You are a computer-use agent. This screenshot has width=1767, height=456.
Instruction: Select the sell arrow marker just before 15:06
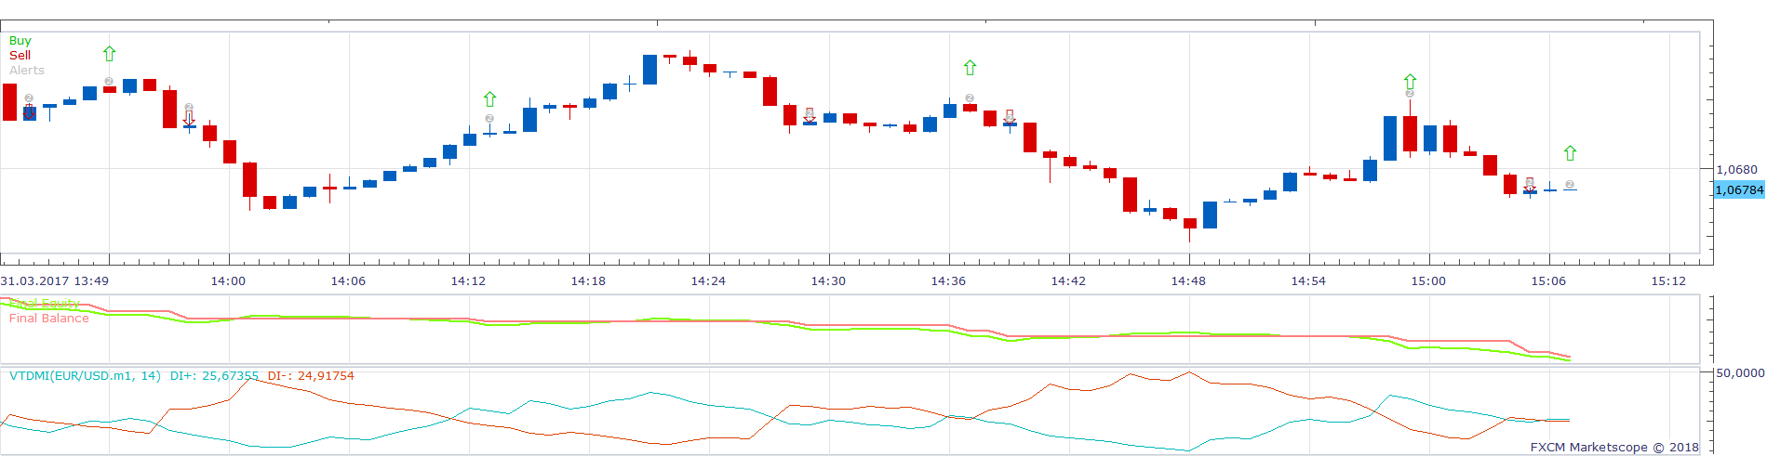pos(1530,185)
